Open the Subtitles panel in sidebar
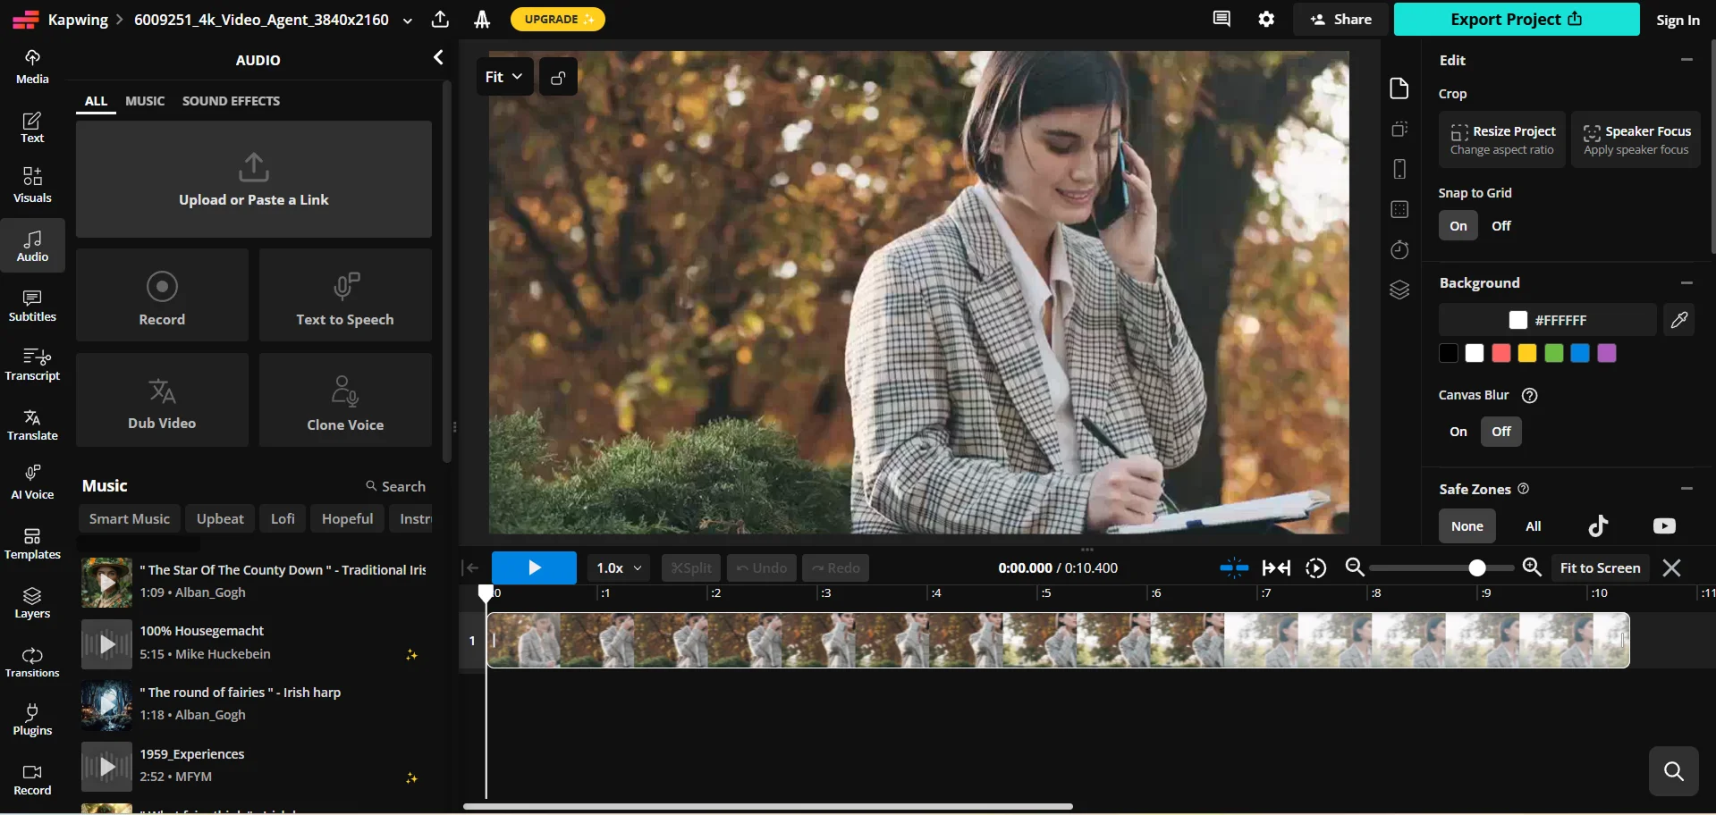Screen dimensions: 1716x815 click(x=32, y=305)
